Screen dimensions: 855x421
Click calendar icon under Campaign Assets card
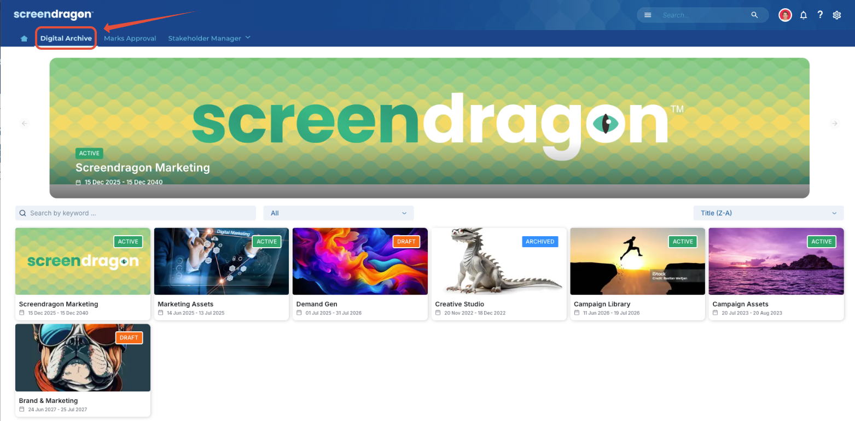click(x=716, y=313)
